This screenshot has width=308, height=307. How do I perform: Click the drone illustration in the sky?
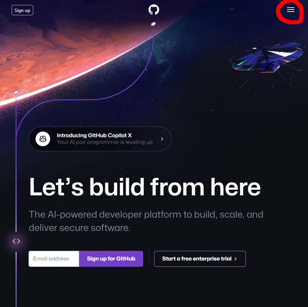click(266, 62)
